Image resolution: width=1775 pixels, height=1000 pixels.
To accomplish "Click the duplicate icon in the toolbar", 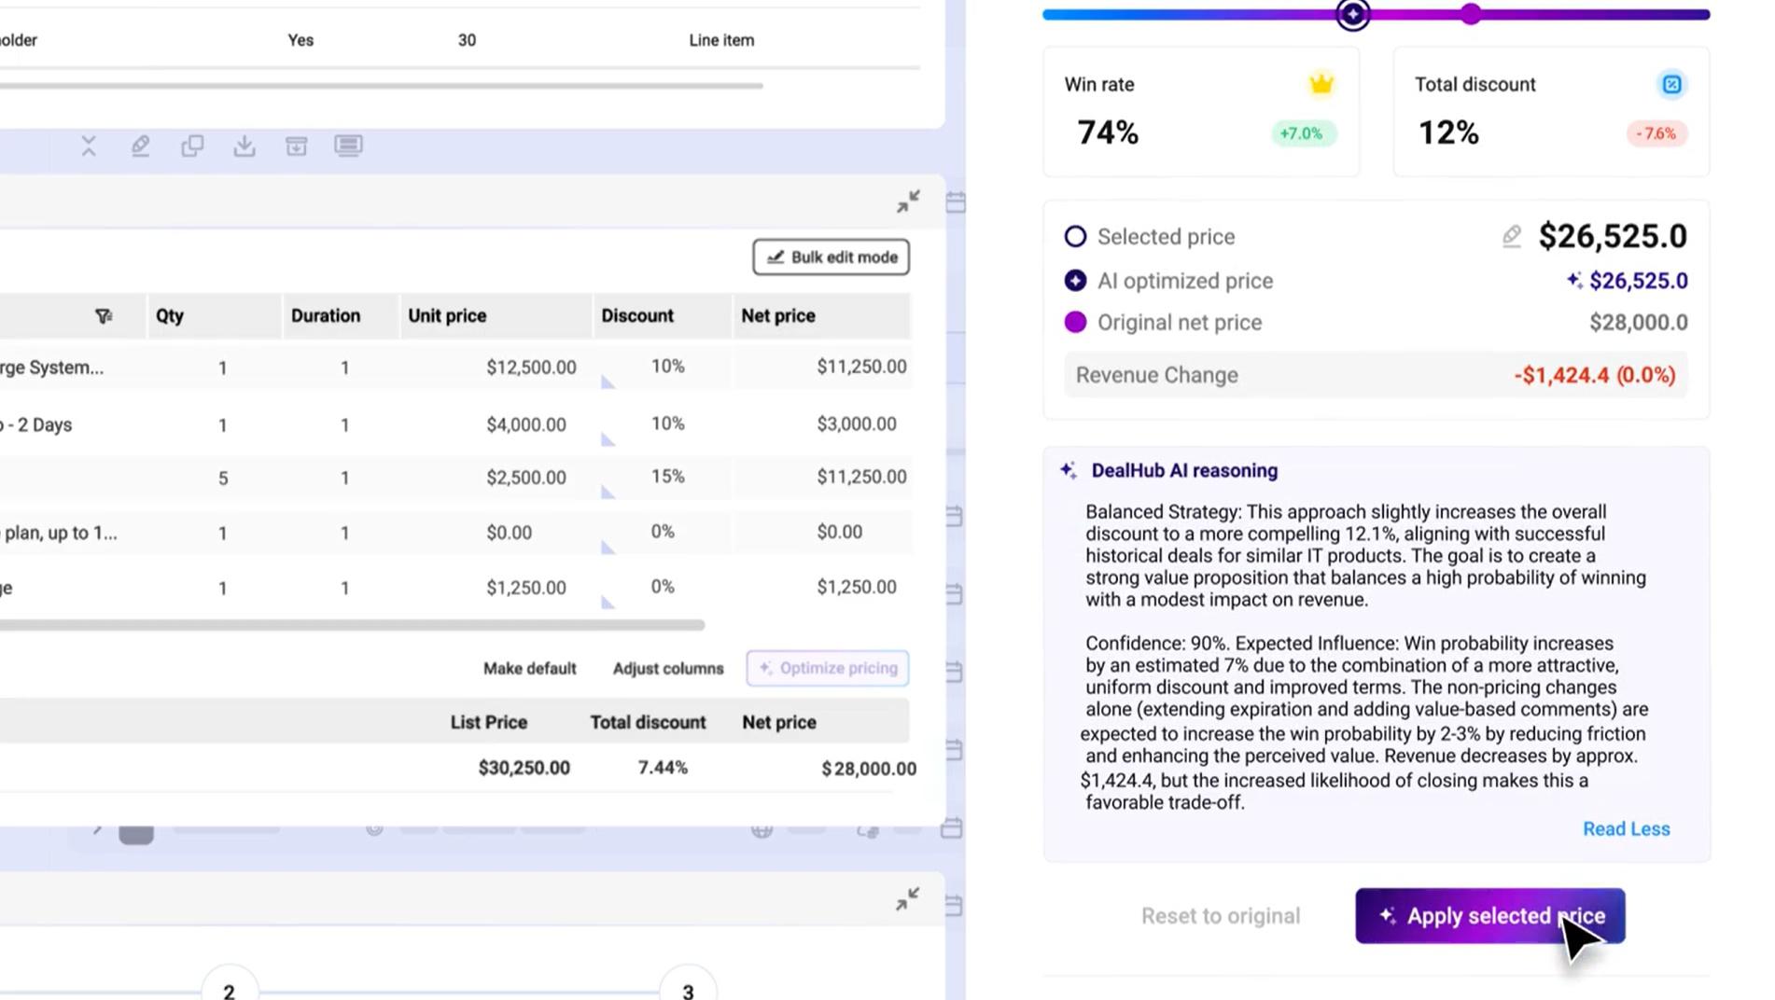I will tap(192, 146).
